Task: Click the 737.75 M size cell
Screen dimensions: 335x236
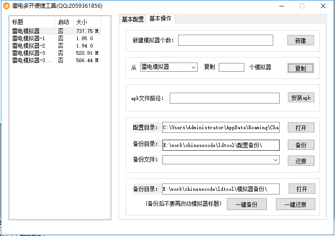Action: tap(87, 31)
